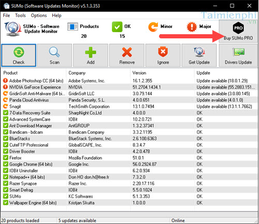Open the File menu
This screenshot has height=224, width=259.
pos(6,16)
